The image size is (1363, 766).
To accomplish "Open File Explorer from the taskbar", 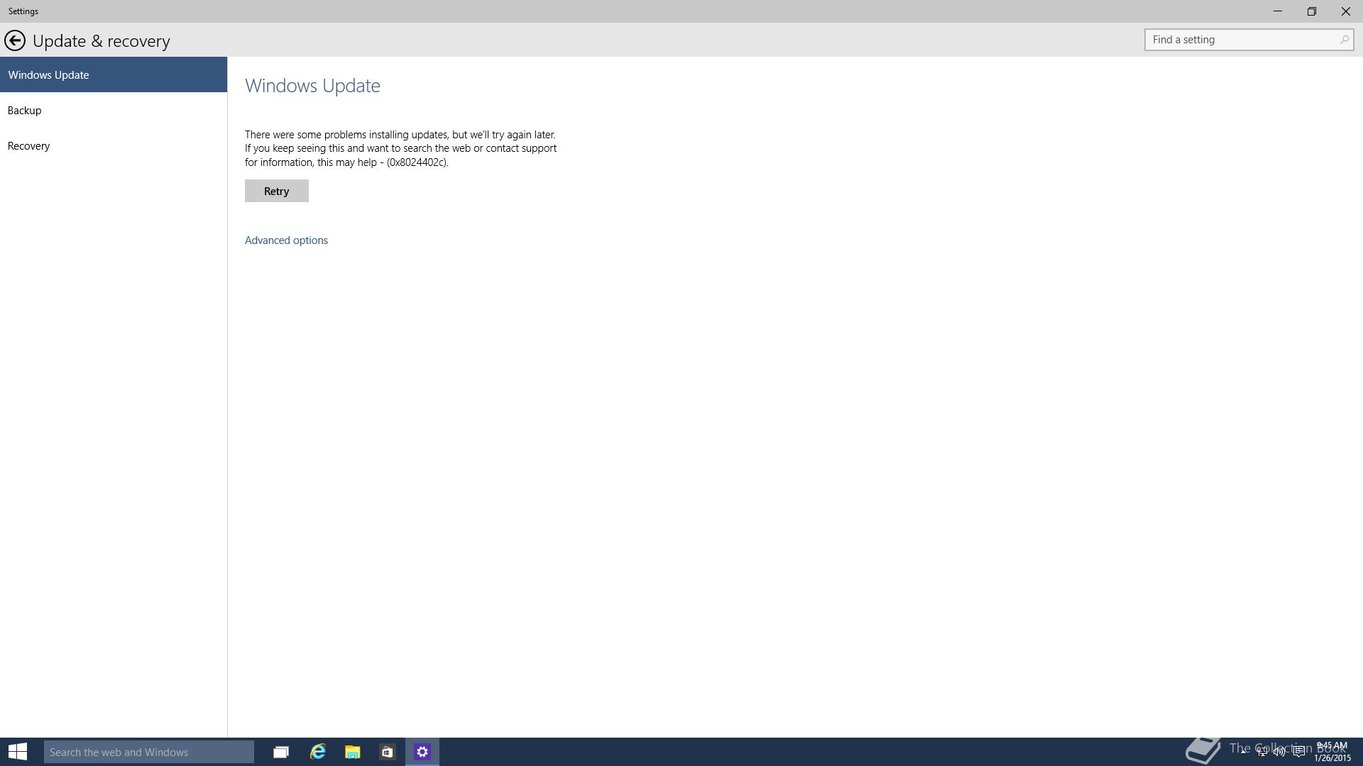I will [352, 752].
